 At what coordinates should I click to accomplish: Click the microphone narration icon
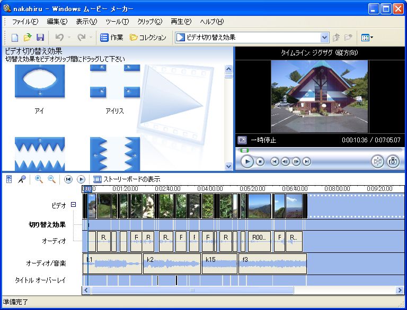[22, 179]
